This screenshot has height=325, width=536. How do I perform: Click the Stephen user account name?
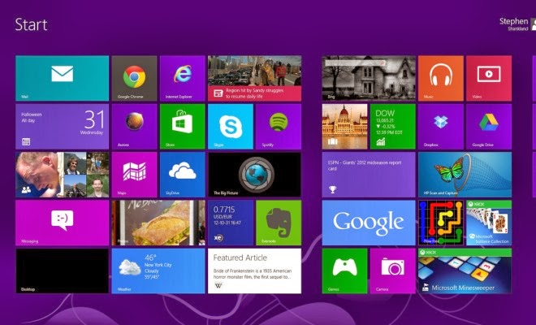(x=513, y=21)
